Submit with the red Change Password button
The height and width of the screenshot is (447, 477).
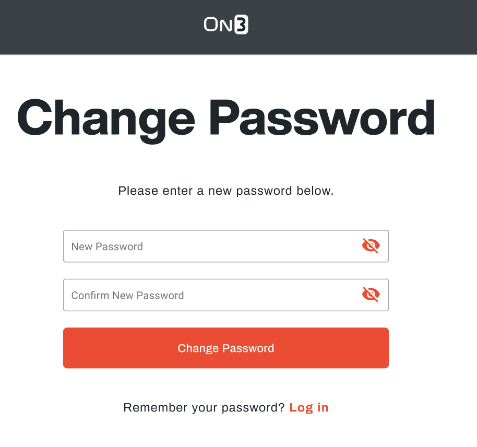(x=226, y=348)
